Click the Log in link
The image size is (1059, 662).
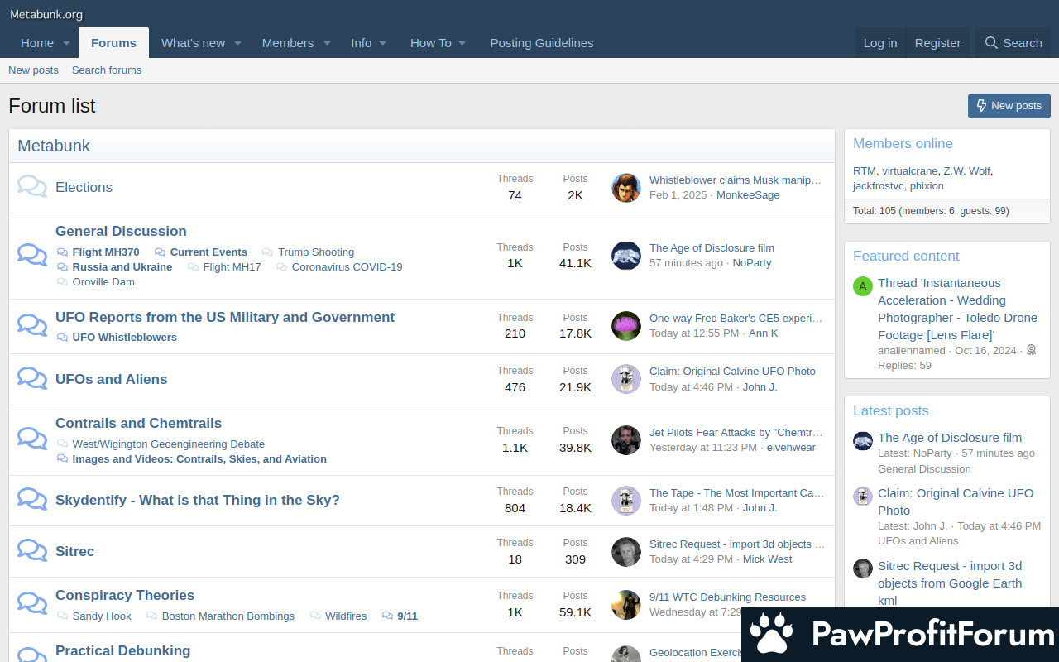point(880,43)
